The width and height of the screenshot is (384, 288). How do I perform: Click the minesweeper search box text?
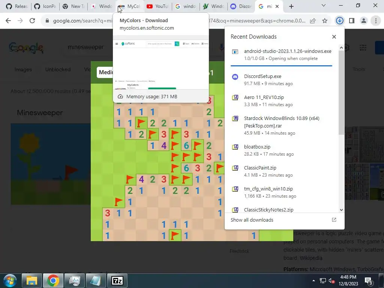click(86, 47)
